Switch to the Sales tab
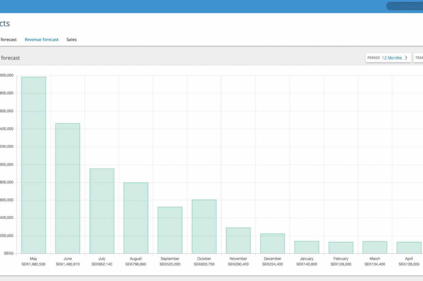 (71, 40)
